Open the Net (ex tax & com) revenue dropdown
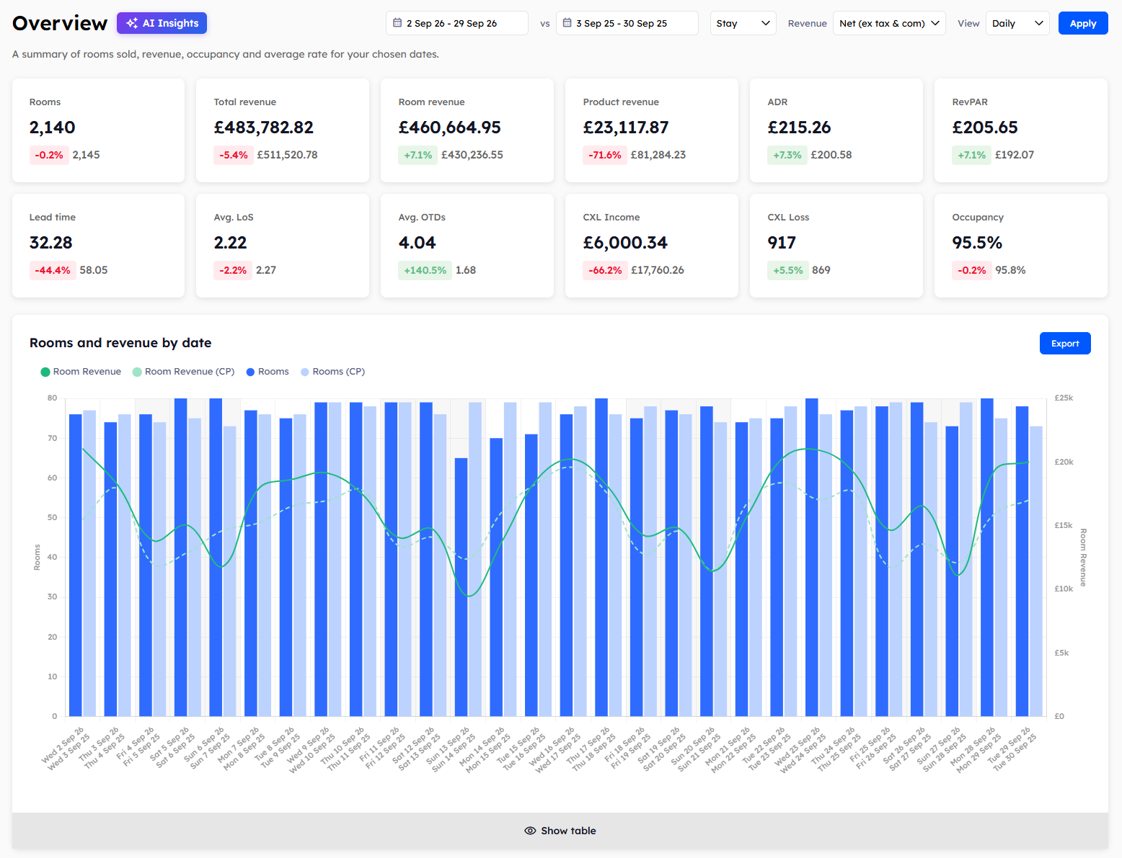Image resolution: width=1122 pixels, height=858 pixels. (889, 23)
